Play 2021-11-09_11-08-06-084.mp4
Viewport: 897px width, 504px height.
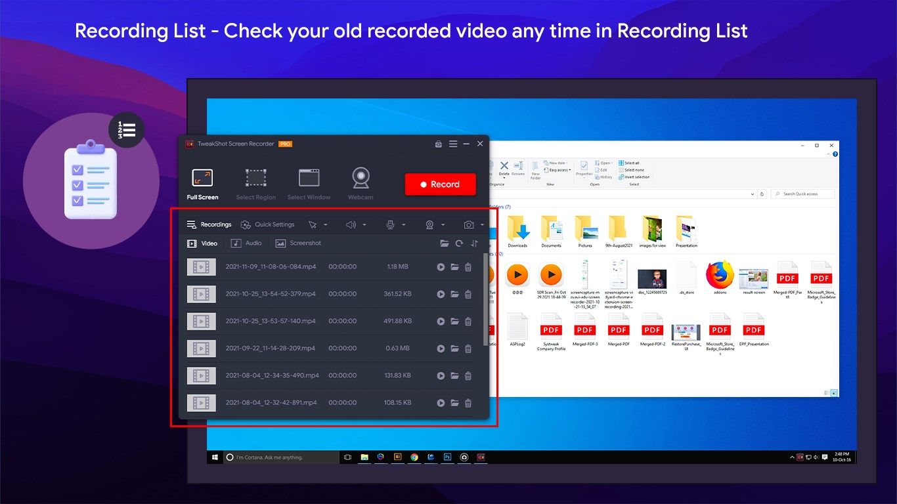441,267
